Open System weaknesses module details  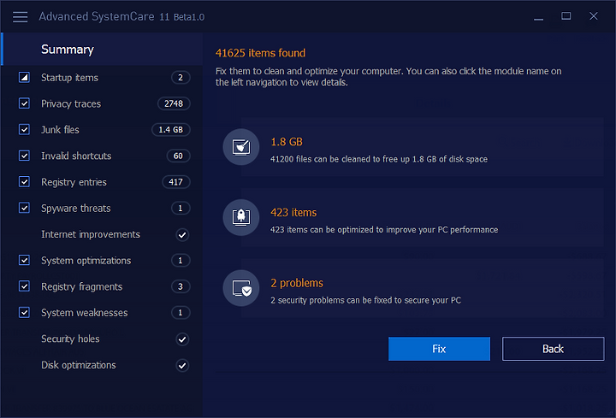(85, 313)
